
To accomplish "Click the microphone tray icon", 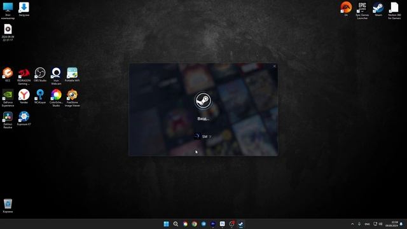I will tap(359, 224).
